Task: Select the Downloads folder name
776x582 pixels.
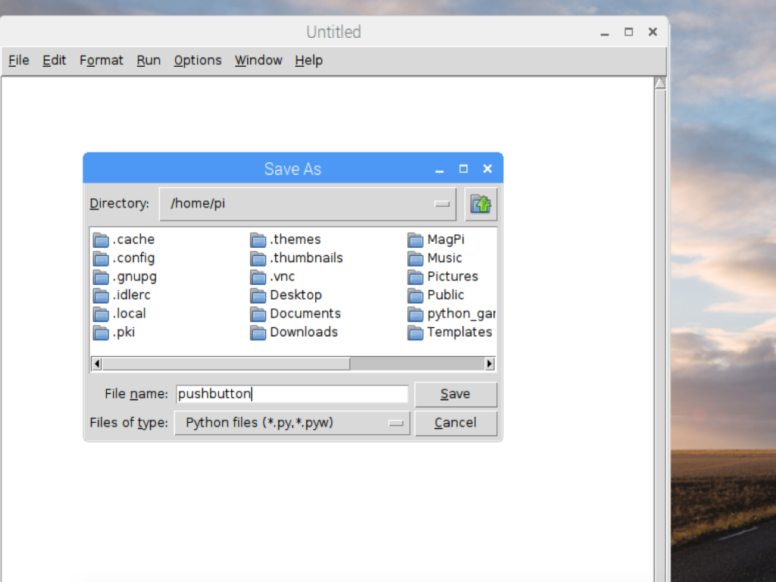Action: click(304, 332)
